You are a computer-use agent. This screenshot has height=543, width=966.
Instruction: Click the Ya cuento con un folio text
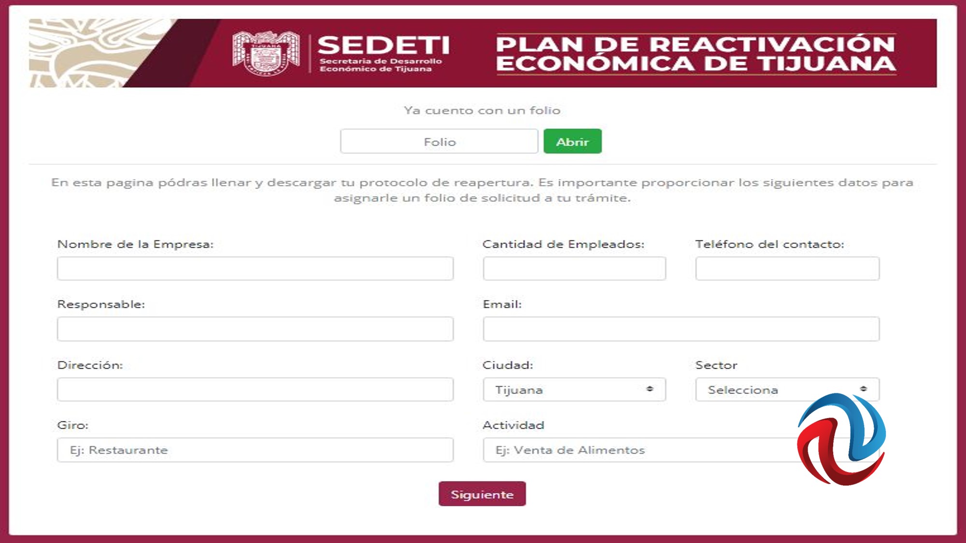click(482, 111)
